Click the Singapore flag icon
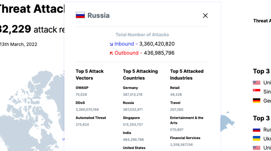The width and height of the screenshot is (271, 151). tap(256, 90)
